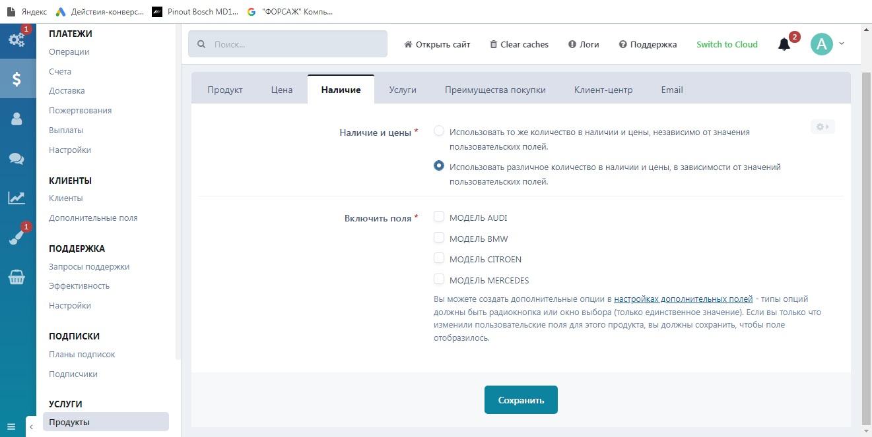Click the Switch to Cloud link
872x437 pixels.
(727, 44)
